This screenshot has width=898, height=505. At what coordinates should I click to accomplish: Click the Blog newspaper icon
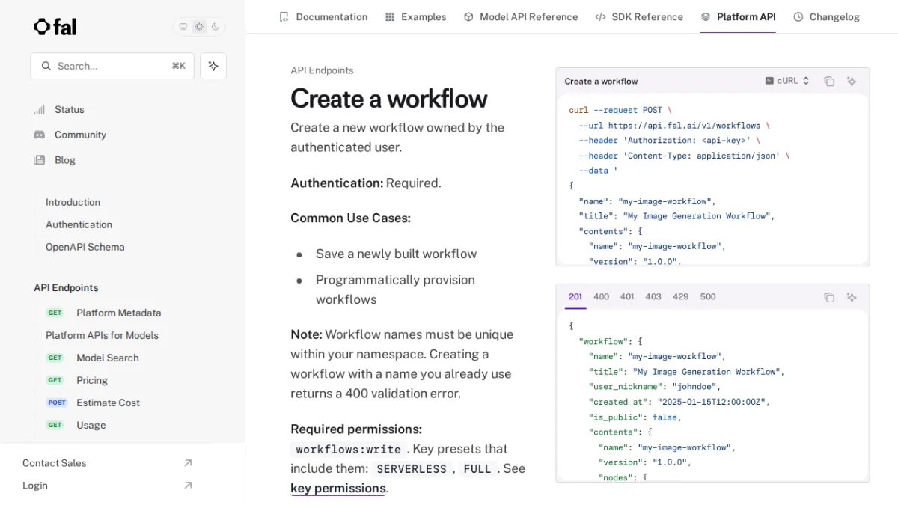click(39, 160)
